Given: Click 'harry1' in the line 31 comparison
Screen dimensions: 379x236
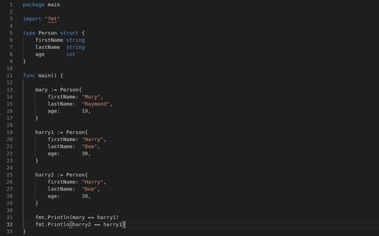Looking at the screenshot, I should click(x=106, y=217).
